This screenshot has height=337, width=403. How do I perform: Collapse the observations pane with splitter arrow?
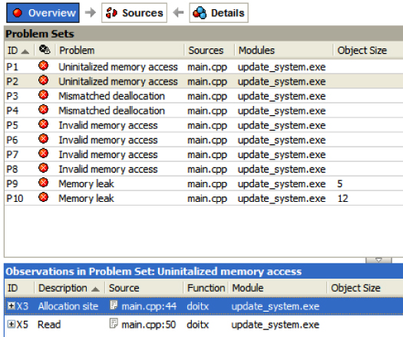click(378, 260)
